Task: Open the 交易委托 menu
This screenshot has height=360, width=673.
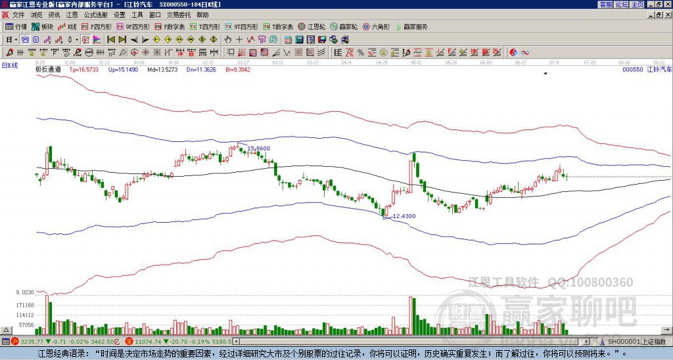Action: coord(179,15)
